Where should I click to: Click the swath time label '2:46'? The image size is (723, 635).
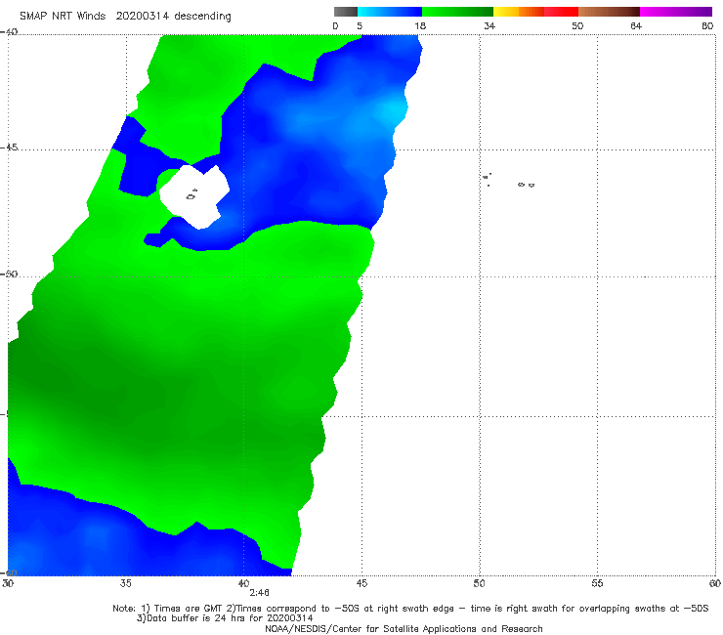click(259, 593)
